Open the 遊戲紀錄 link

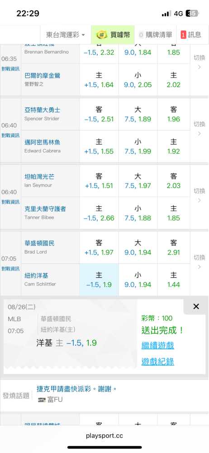tap(157, 361)
